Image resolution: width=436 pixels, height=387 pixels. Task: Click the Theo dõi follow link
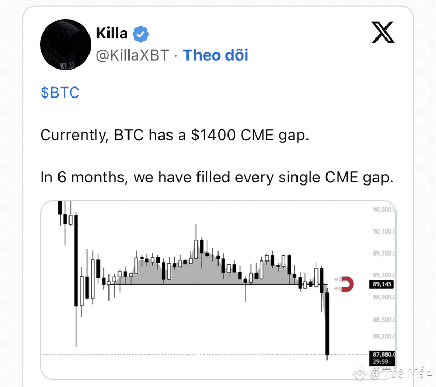(215, 55)
